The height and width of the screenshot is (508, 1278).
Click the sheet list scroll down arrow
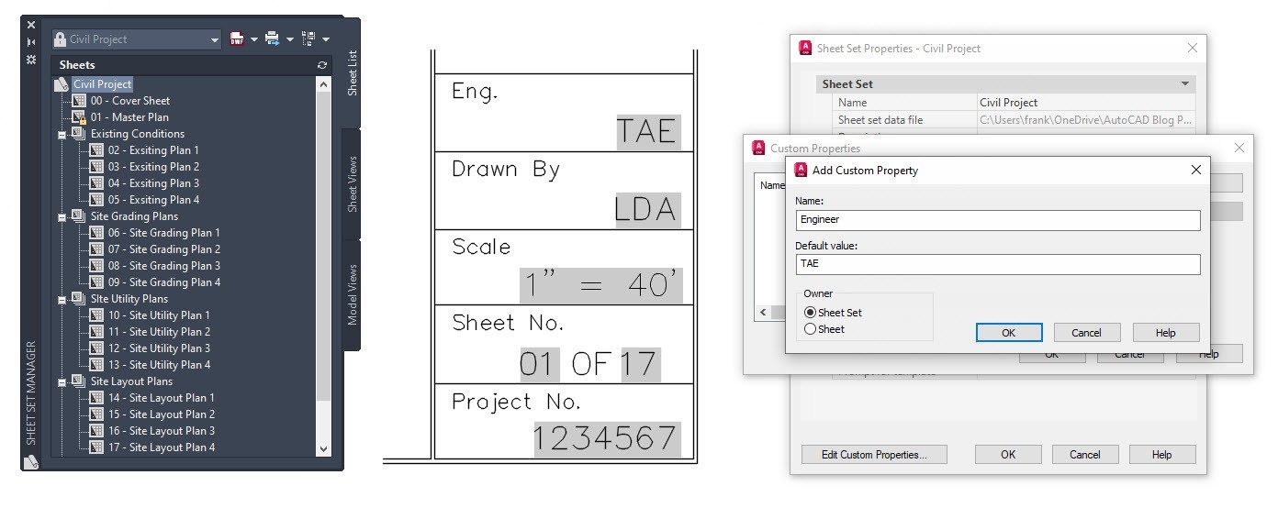pos(323,448)
